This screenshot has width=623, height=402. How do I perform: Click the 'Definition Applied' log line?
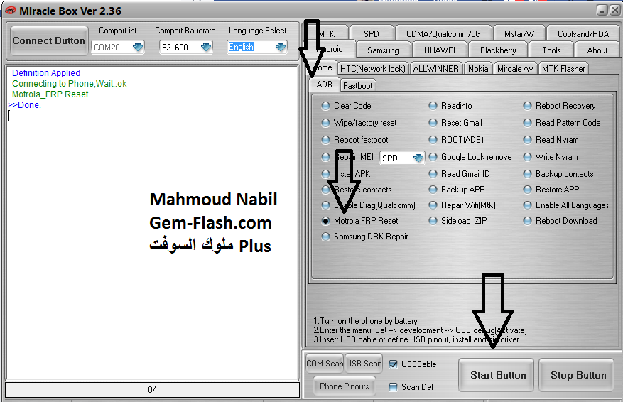point(46,73)
